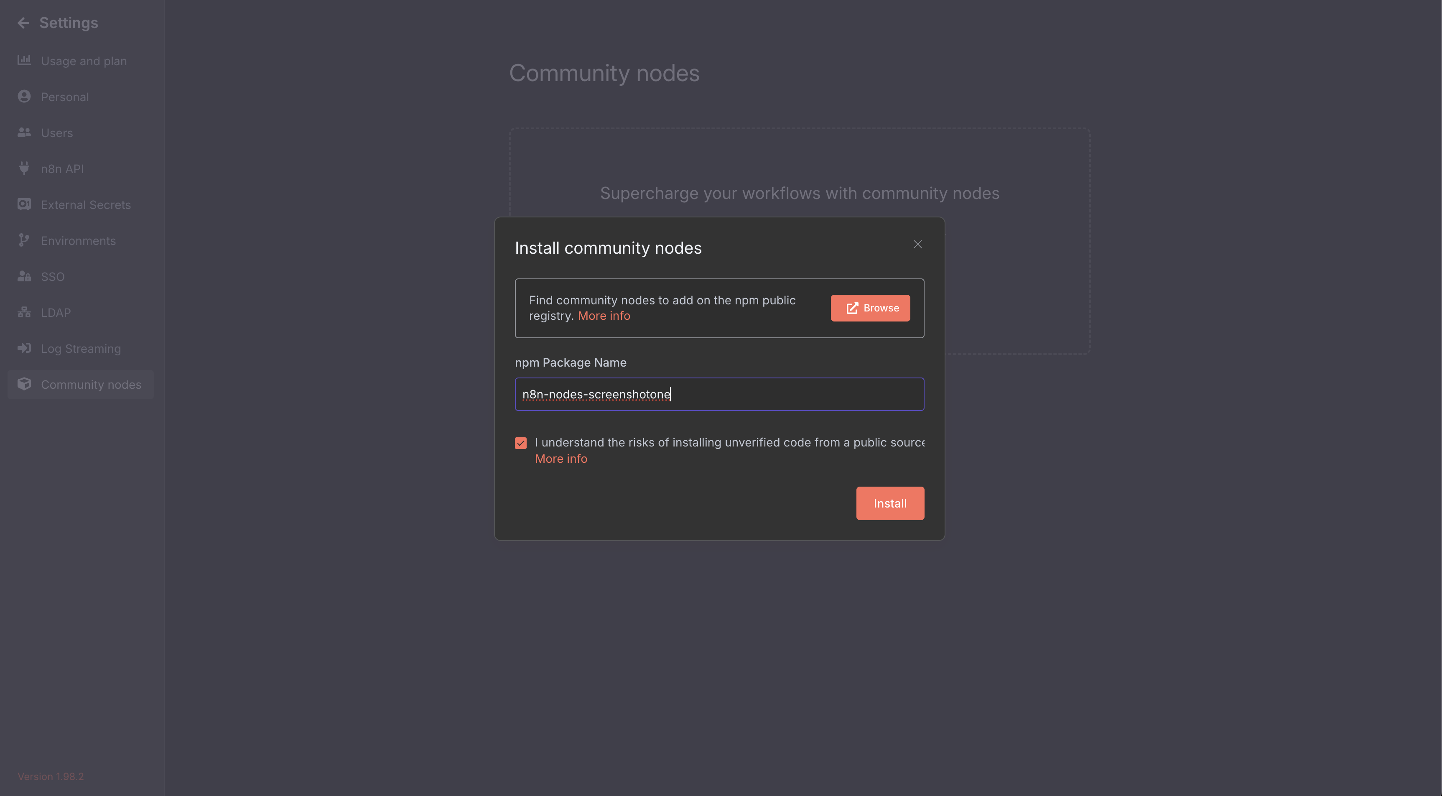Click the Usage and plan chart icon

pos(23,61)
